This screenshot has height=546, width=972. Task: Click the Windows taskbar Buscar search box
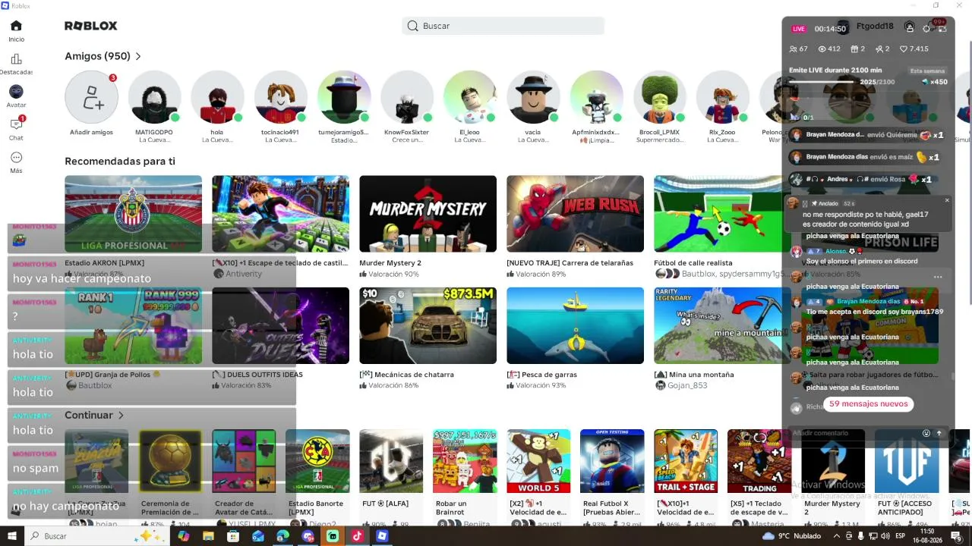pyautogui.click(x=96, y=535)
